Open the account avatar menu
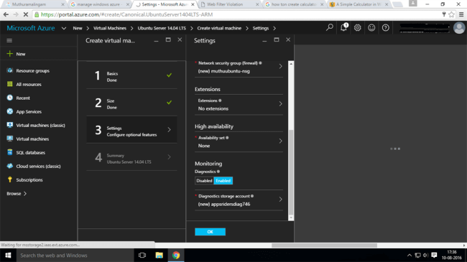The height and width of the screenshot is (262, 467). 458,28
